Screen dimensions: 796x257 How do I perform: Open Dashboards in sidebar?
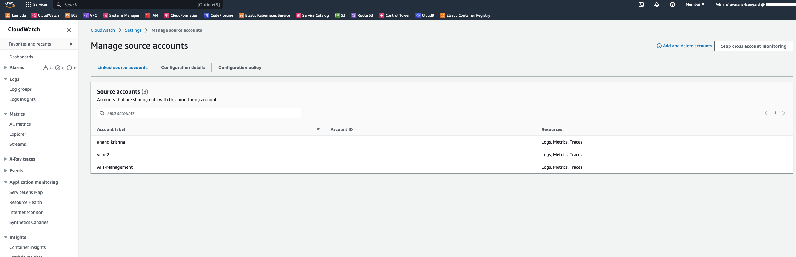pyautogui.click(x=21, y=57)
